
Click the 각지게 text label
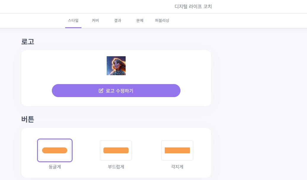[177, 167]
